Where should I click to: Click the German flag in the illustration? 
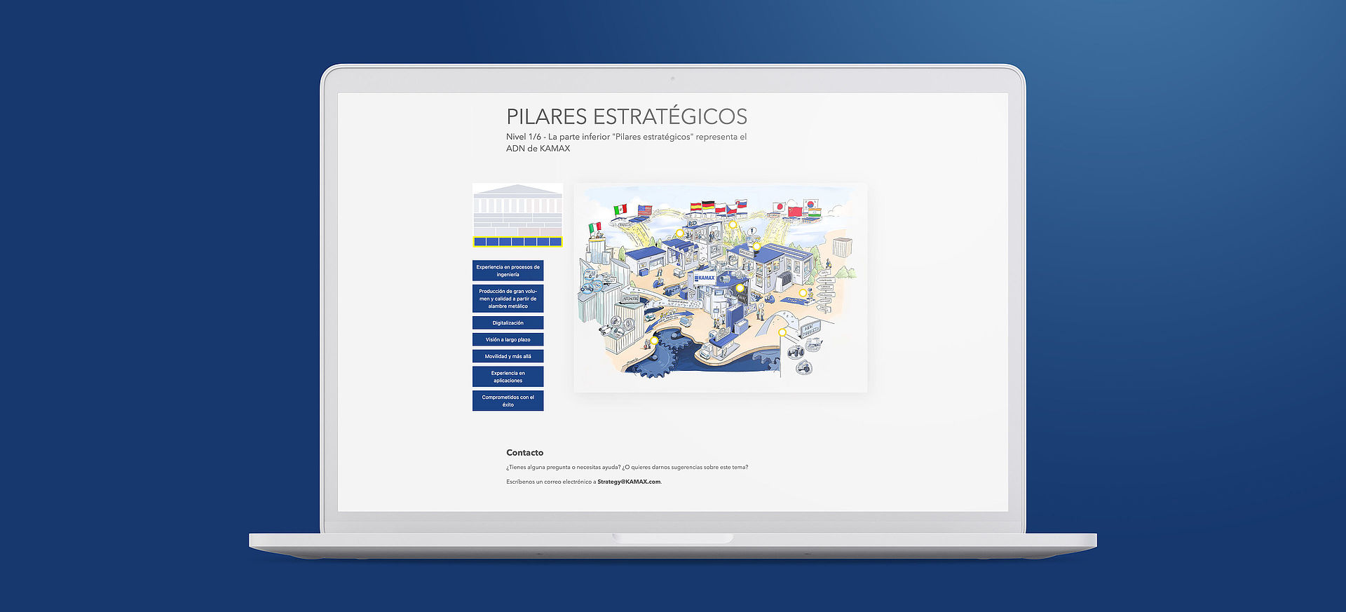point(708,206)
